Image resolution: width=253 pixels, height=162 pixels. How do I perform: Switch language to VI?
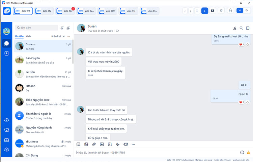click(x=240, y=10)
